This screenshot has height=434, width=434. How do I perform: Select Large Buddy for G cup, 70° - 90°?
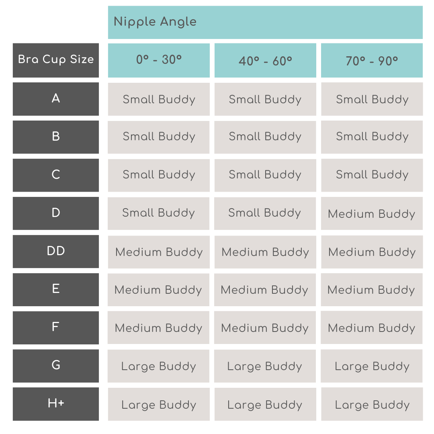pos(372,366)
